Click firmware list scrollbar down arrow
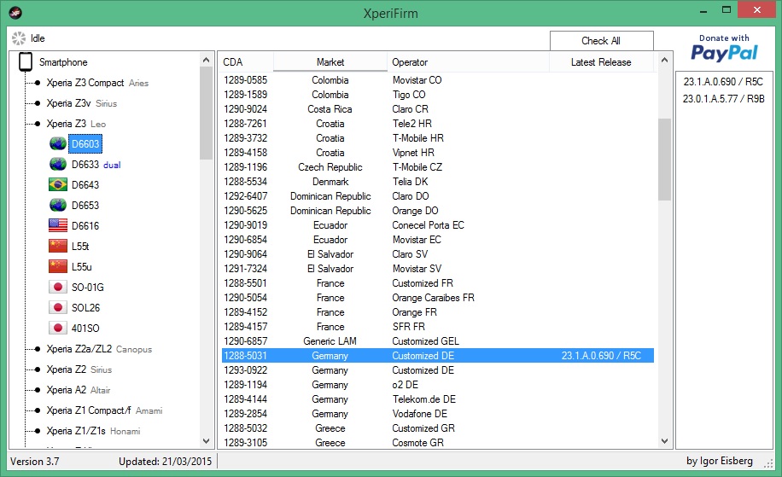782x477 pixels. click(664, 441)
